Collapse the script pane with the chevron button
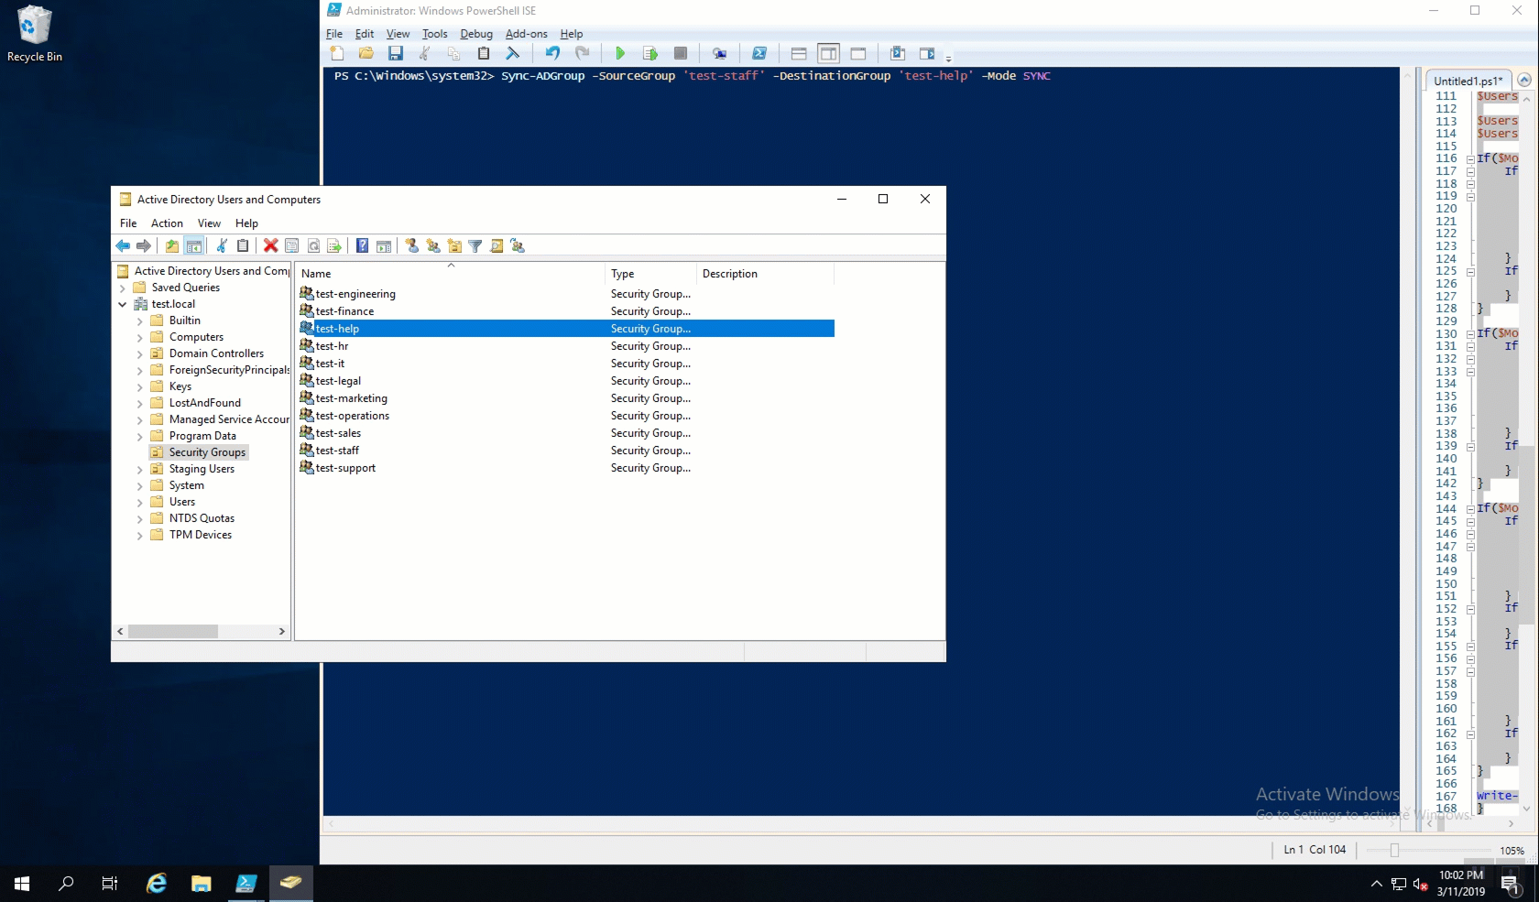 pyautogui.click(x=1524, y=80)
